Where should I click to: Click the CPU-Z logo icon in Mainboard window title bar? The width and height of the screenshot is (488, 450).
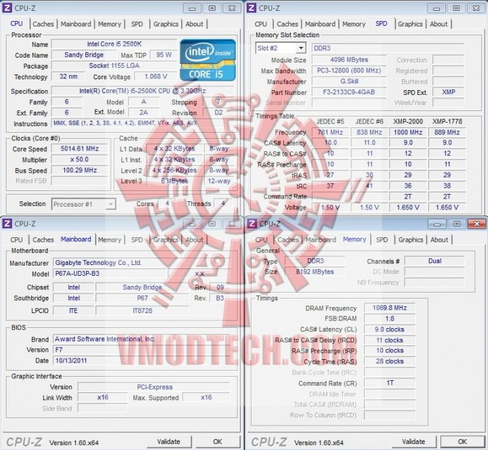pyautogui.click(x=7, y=224)
